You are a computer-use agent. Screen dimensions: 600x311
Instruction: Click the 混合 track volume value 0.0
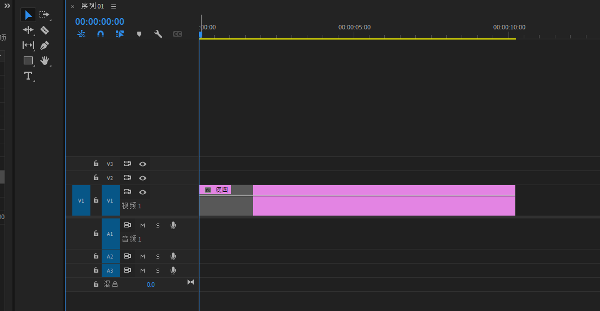(151, 284)
